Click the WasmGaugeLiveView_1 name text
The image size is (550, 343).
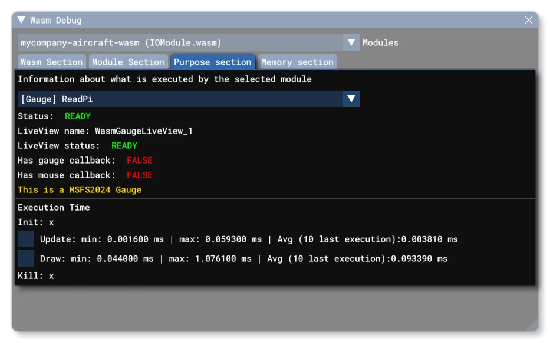point(144,131)
